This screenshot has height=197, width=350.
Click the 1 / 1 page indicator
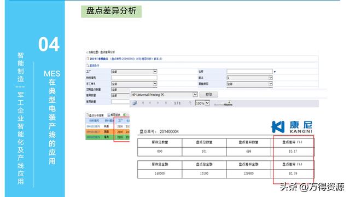tap(177, 103)
